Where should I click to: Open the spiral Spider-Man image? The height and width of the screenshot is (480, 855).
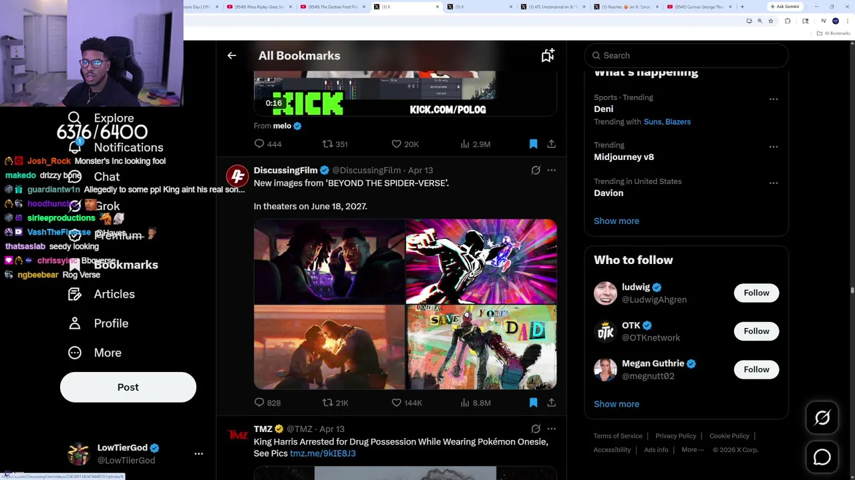482,261
